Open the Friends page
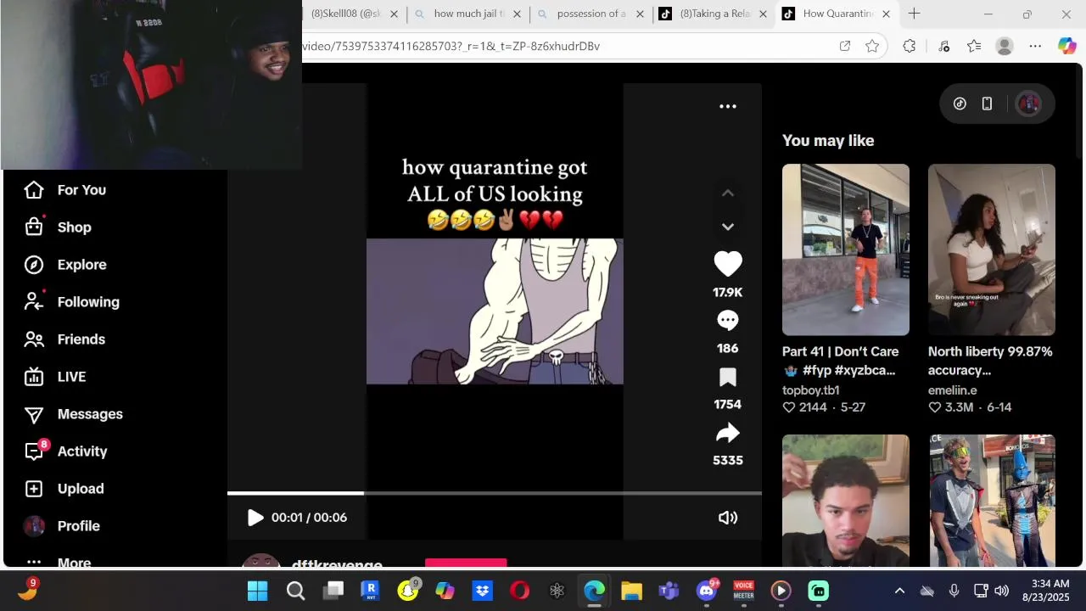1086x611 pixels. [x=64, y=339]
